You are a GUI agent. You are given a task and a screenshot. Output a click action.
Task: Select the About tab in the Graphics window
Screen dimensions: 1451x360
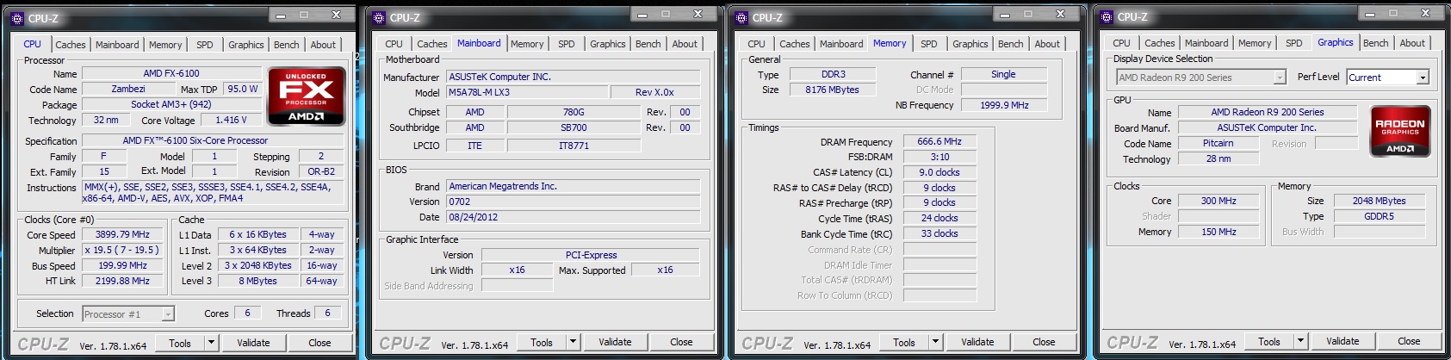1412,43
